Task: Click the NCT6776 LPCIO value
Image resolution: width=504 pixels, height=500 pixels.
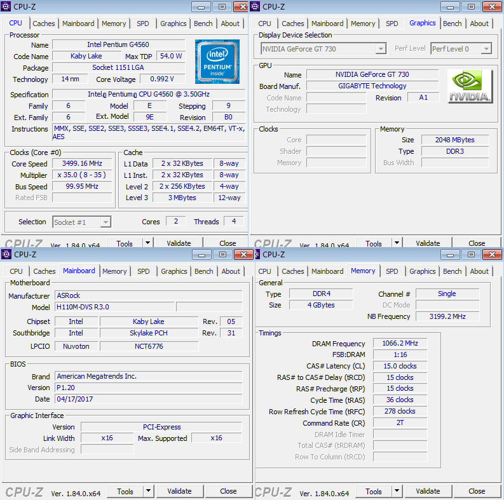Action: pyautogui.click(x=149, y=346)
